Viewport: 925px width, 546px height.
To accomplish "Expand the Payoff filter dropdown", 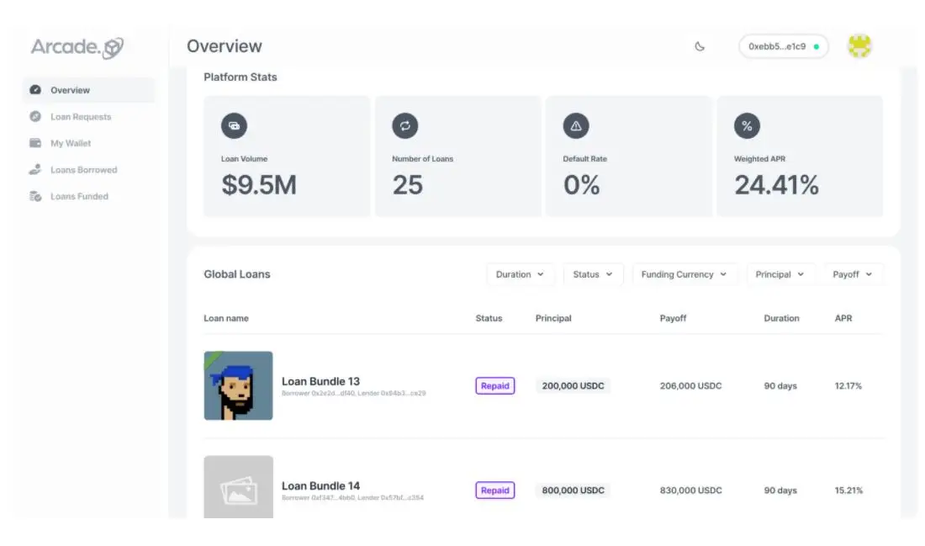I will click(x=852, y=274).
